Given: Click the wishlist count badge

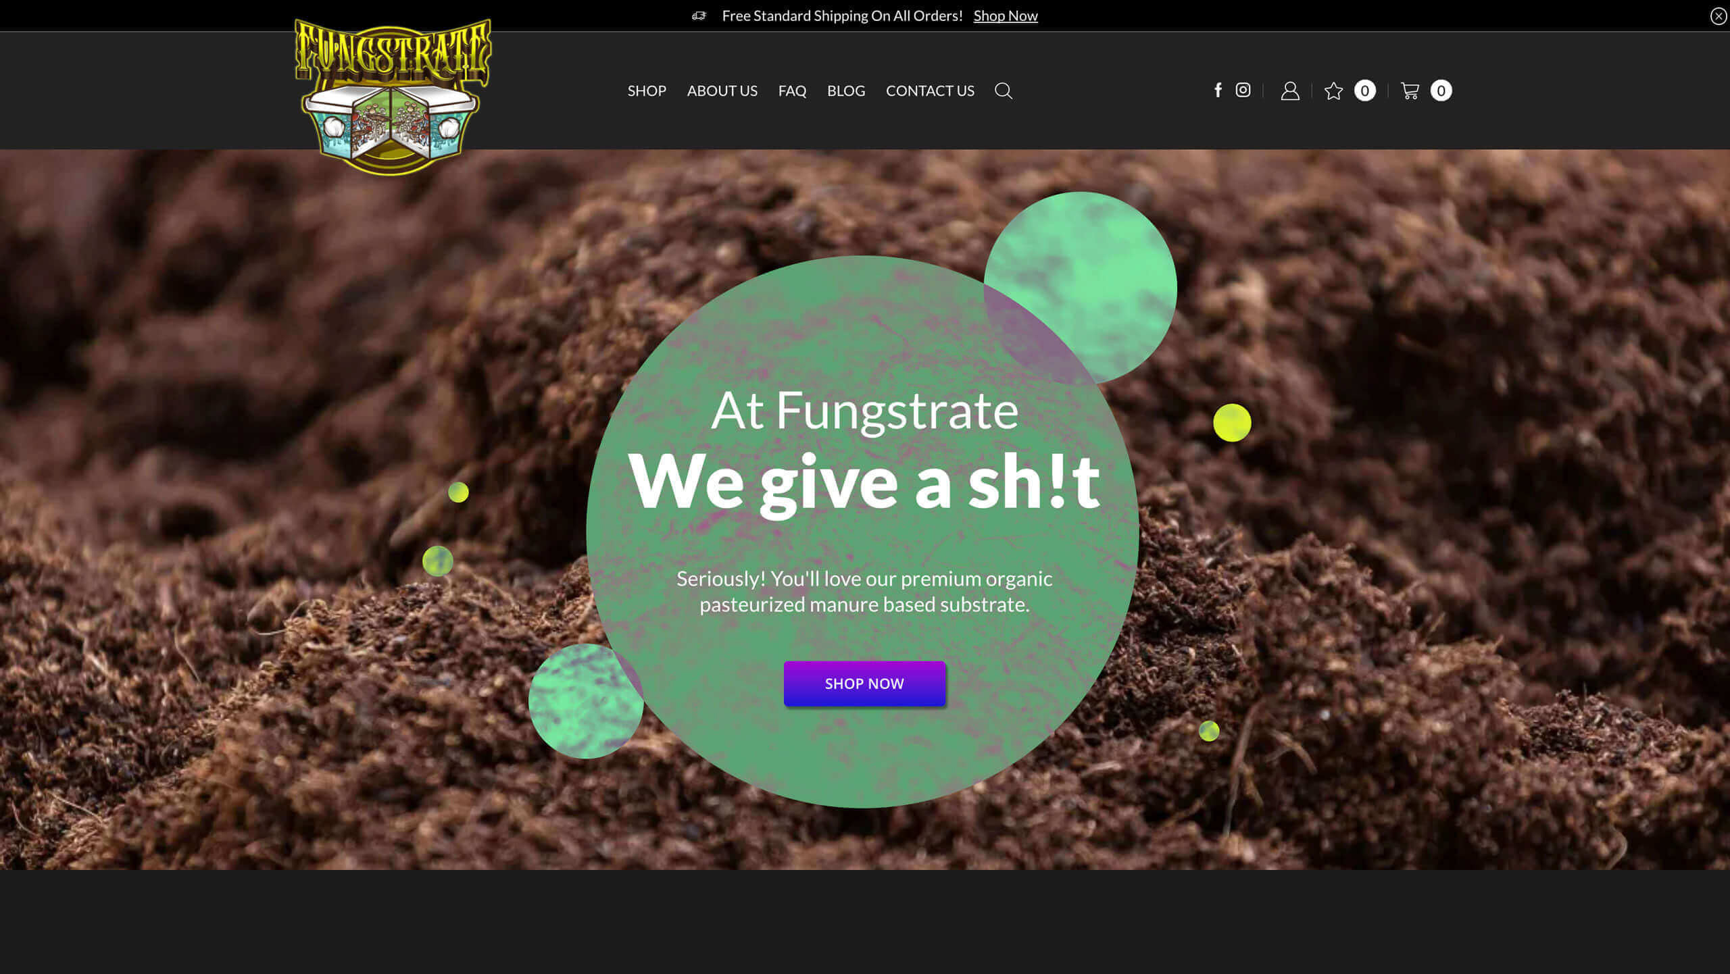Looking at the screenshot, I should point(1364,91).
